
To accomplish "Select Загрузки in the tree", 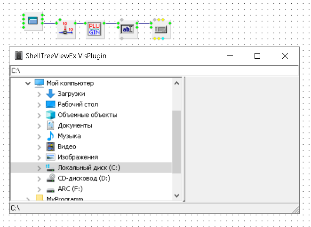I will (x=72, y=94).
